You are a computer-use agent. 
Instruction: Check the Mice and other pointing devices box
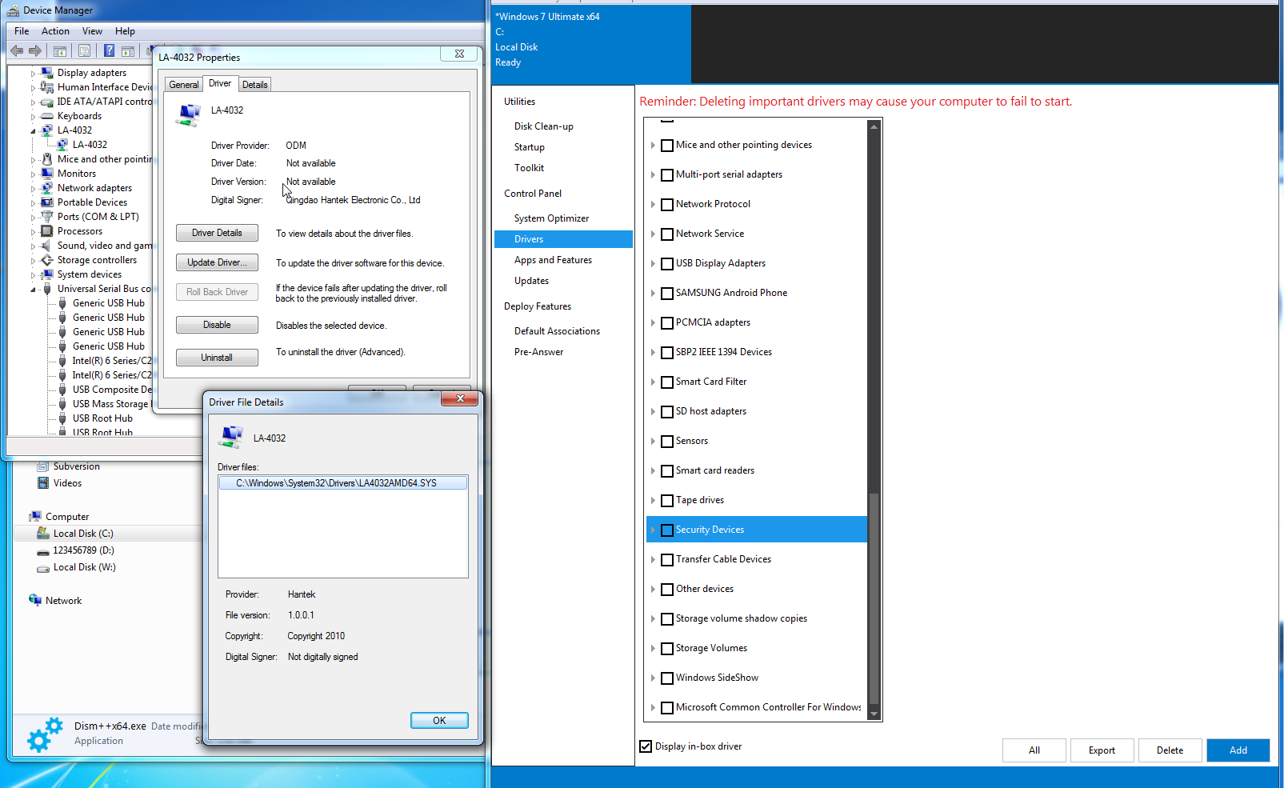(667, 146)
